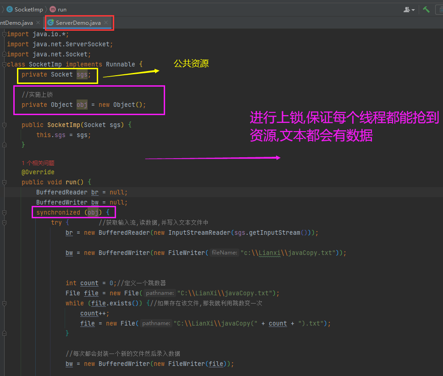Click the 'synchronized' keyword
443x376 pixels.
click(58, 212)
